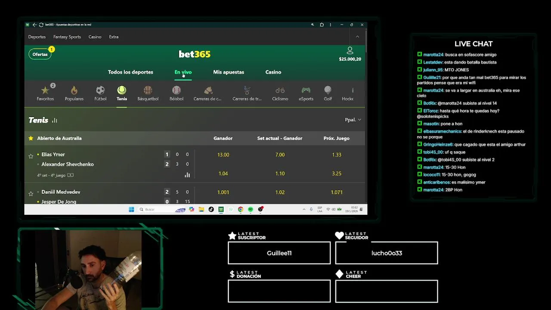Favorite the Ymer vs Shevchenko match star
The width and height of the screenshot is (551, 310).
pyautogui.click(x=31, y=156)
